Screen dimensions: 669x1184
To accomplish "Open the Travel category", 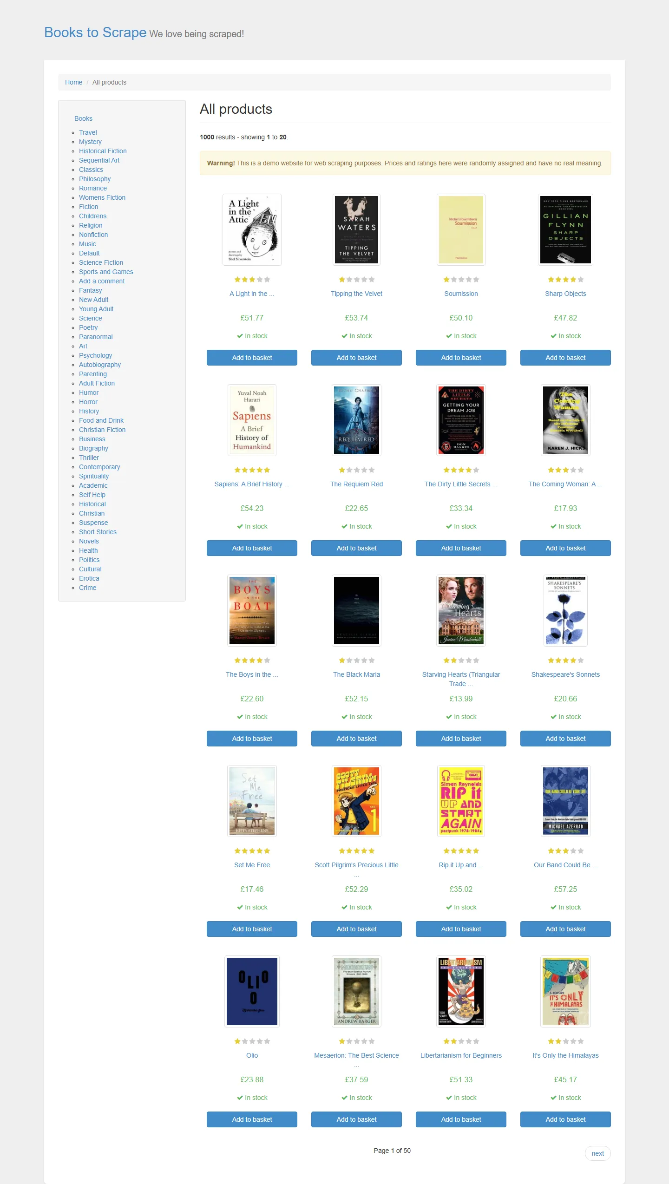I will coord(88,132).
